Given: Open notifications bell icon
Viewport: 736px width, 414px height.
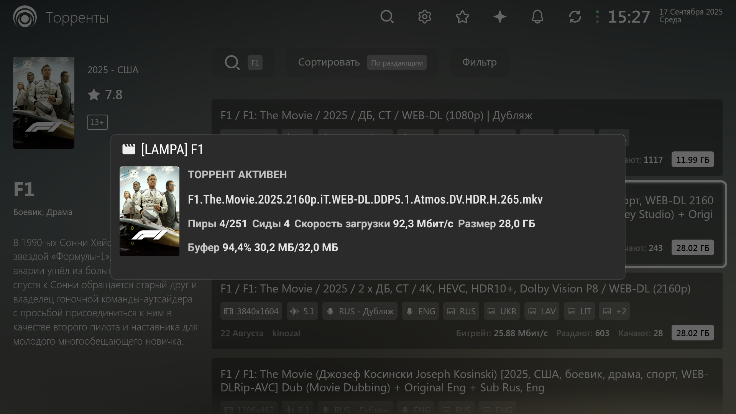Looking at the screenshot, I should click(537, 17).
